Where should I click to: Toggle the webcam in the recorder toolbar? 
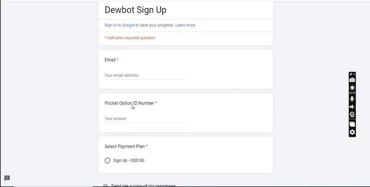pos(352,115)
